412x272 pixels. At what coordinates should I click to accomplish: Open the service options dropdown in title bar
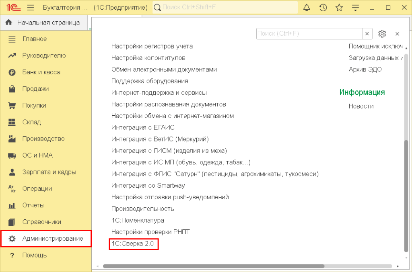355,8
